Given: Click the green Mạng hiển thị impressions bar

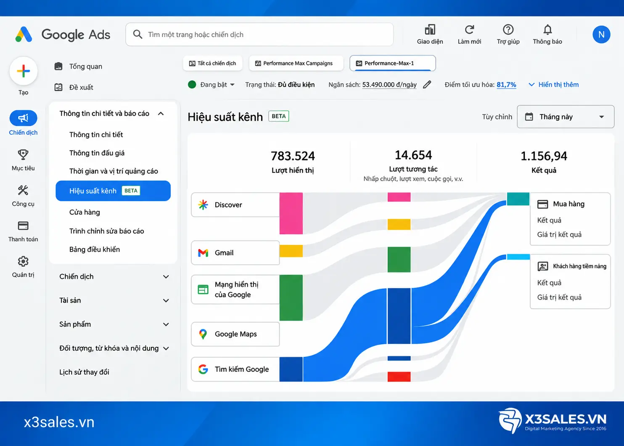Looking at the screenshot, I should pos(291,298).
